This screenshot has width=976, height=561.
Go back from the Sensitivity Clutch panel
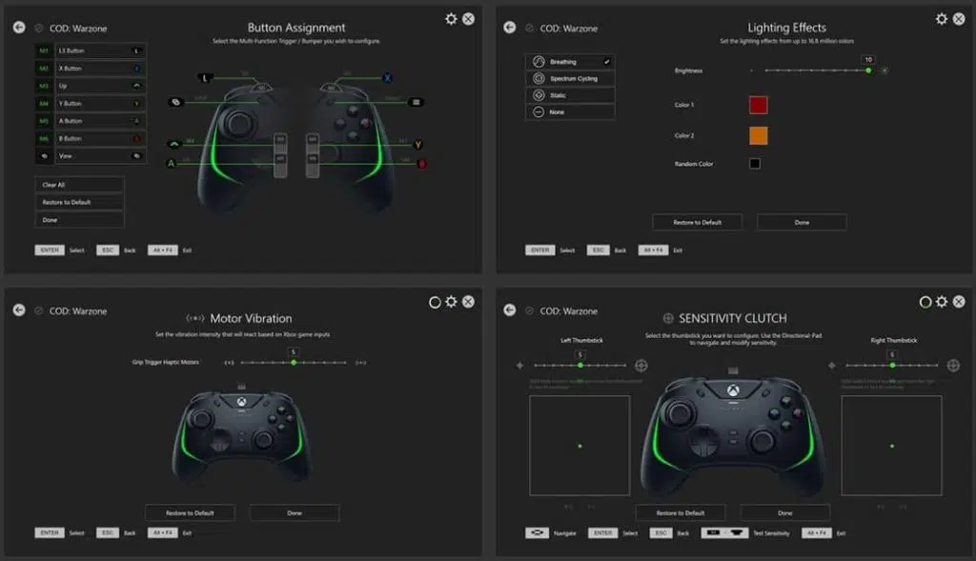[510, 310]
